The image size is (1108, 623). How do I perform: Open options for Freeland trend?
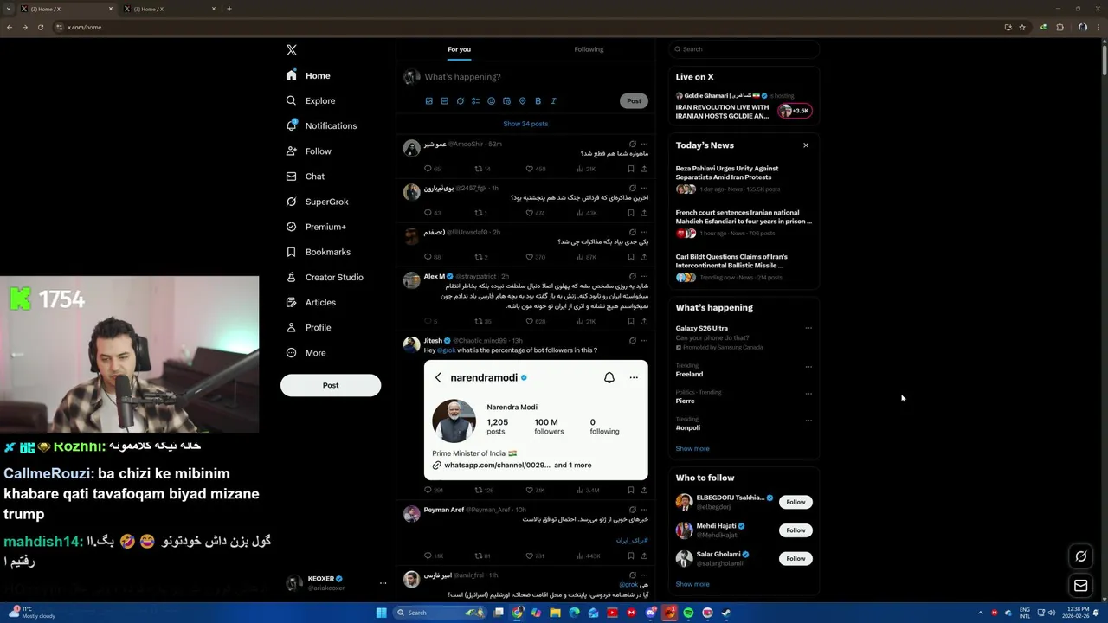[808, 366]
